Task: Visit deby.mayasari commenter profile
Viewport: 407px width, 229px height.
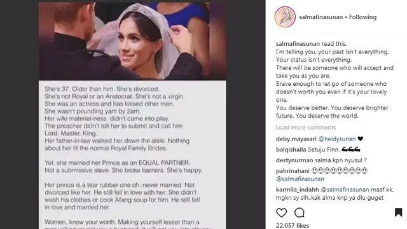Action: [x=296, y=139]
